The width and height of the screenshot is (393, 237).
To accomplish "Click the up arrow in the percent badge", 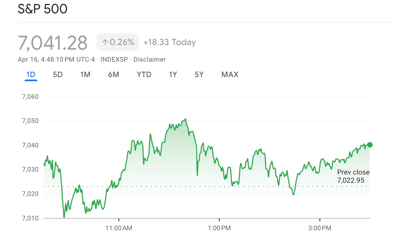I will [105, 42].
